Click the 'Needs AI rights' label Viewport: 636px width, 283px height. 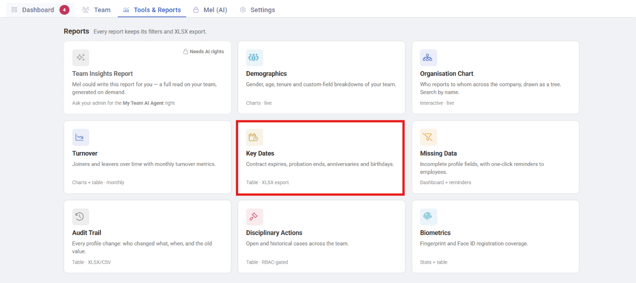click(x=207, y=51)
